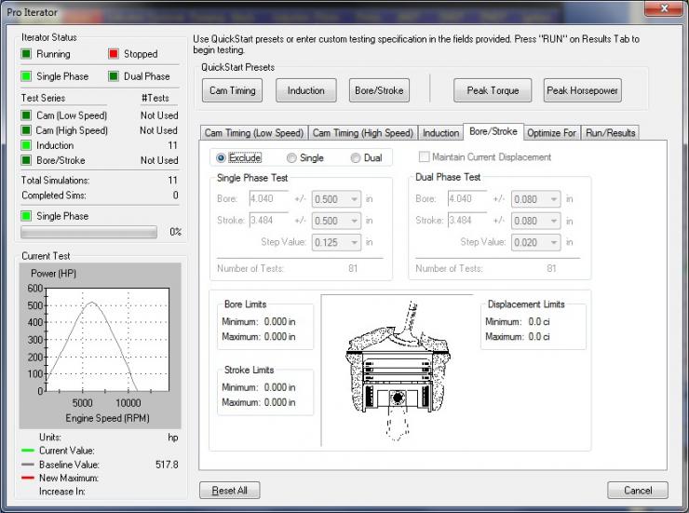Click the Dual Phase indicator light

[x=114, y=76]
